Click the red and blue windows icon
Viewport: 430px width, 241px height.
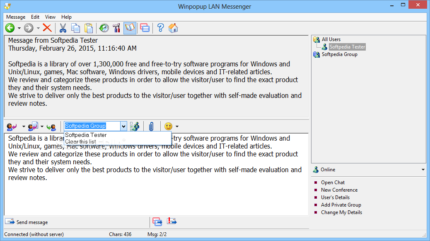pyautogui.click(x=145, y=28)
